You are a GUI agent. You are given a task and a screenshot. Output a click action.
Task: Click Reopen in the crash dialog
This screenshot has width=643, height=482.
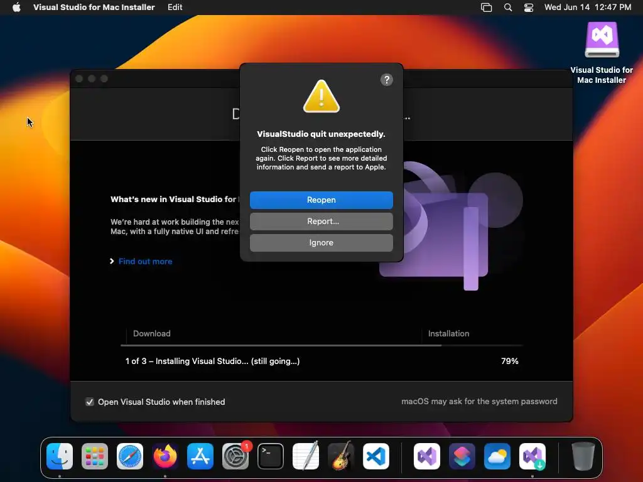pyautogui.click(x=321, y=200)
